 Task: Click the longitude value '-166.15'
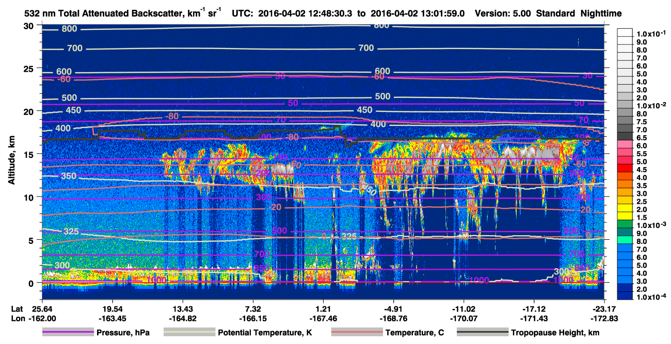pos(253,318)
